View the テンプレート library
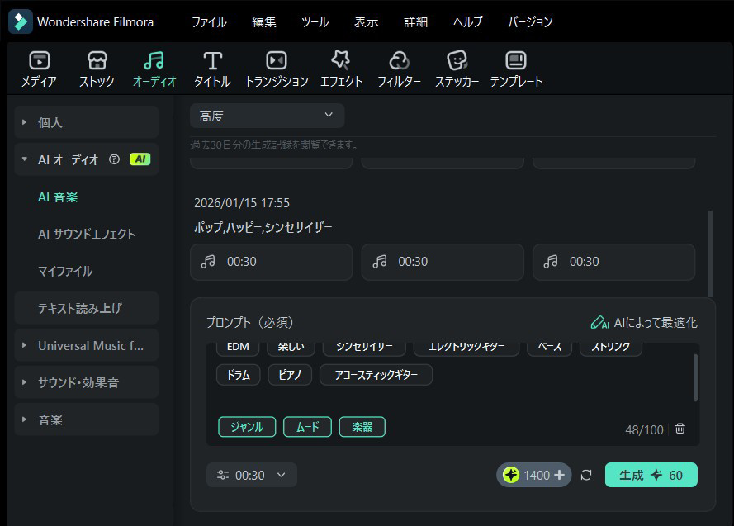Screen dimensions: 734x526 (516, 68)
